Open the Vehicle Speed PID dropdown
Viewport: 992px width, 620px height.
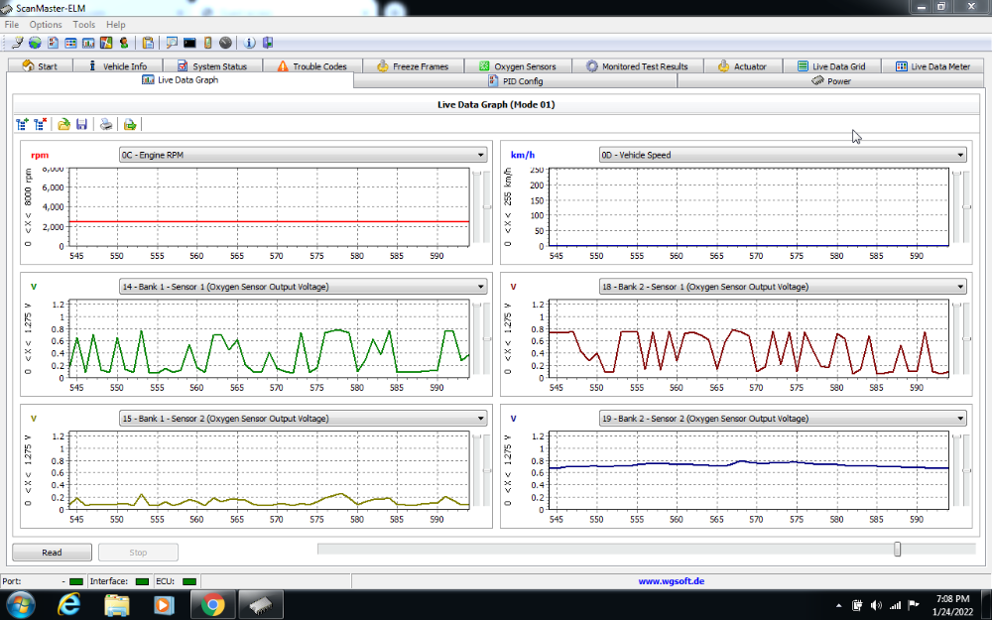[959, 155]
